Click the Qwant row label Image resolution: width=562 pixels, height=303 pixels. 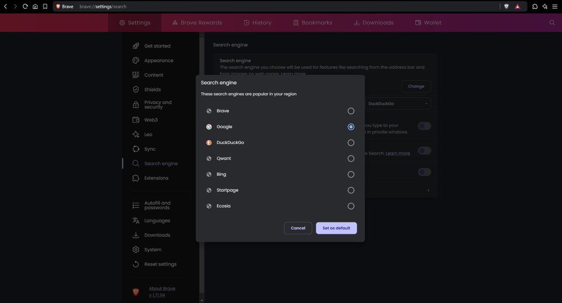[224, 159]
